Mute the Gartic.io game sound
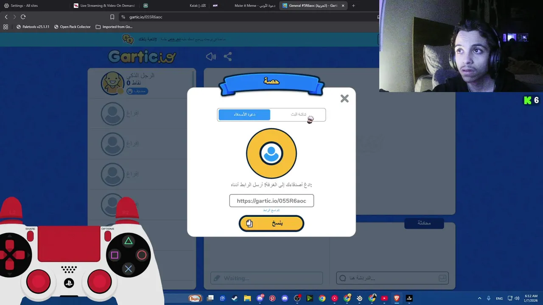The height and width of the screenshot is (305, 543). [211, 56]
